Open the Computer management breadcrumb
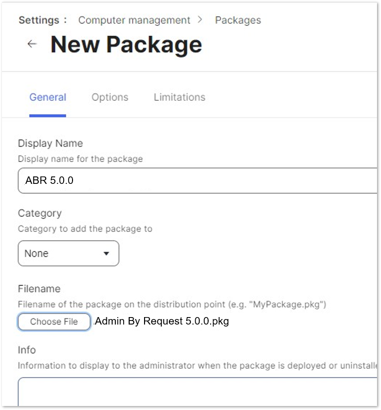Screen dimensions: 381x410 [134, 20]
